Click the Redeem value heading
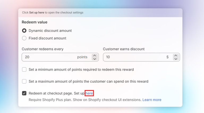204x113 pixels. click(35, 22)
